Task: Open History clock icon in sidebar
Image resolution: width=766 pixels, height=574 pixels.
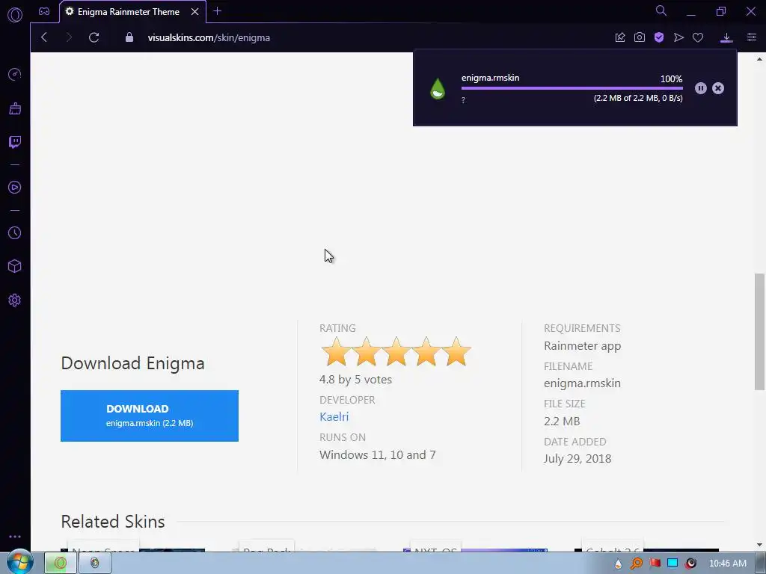Action: pos(15,233)
